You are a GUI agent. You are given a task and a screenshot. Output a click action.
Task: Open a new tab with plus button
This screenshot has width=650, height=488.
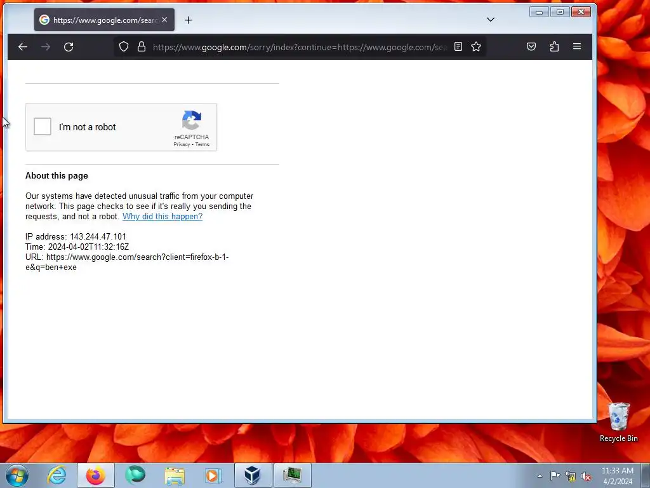[188, 20]
